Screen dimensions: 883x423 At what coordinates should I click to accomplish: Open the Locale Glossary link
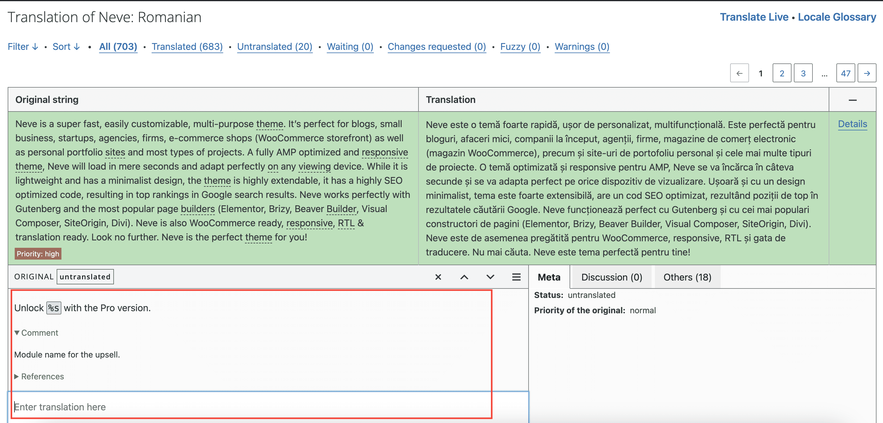pyautogui.click(x=837, y=17)
